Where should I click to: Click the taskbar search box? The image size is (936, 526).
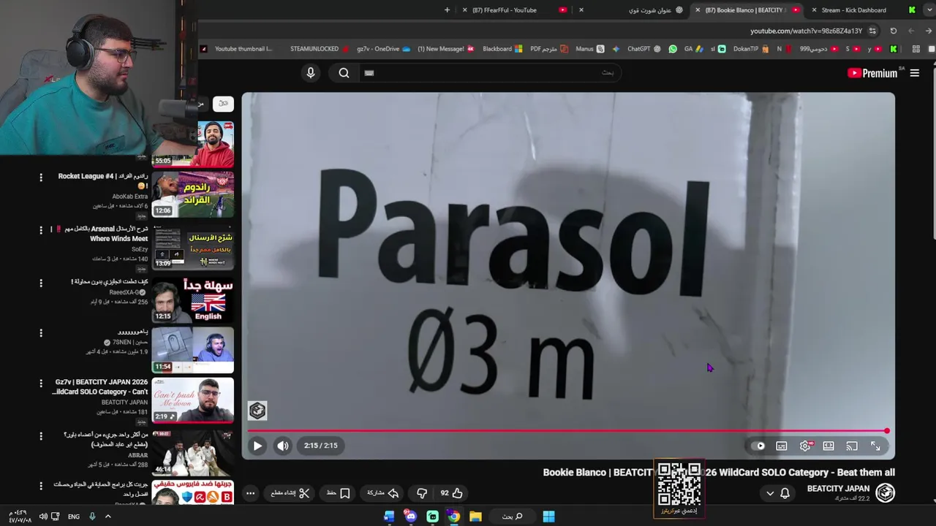click(512, 517)
